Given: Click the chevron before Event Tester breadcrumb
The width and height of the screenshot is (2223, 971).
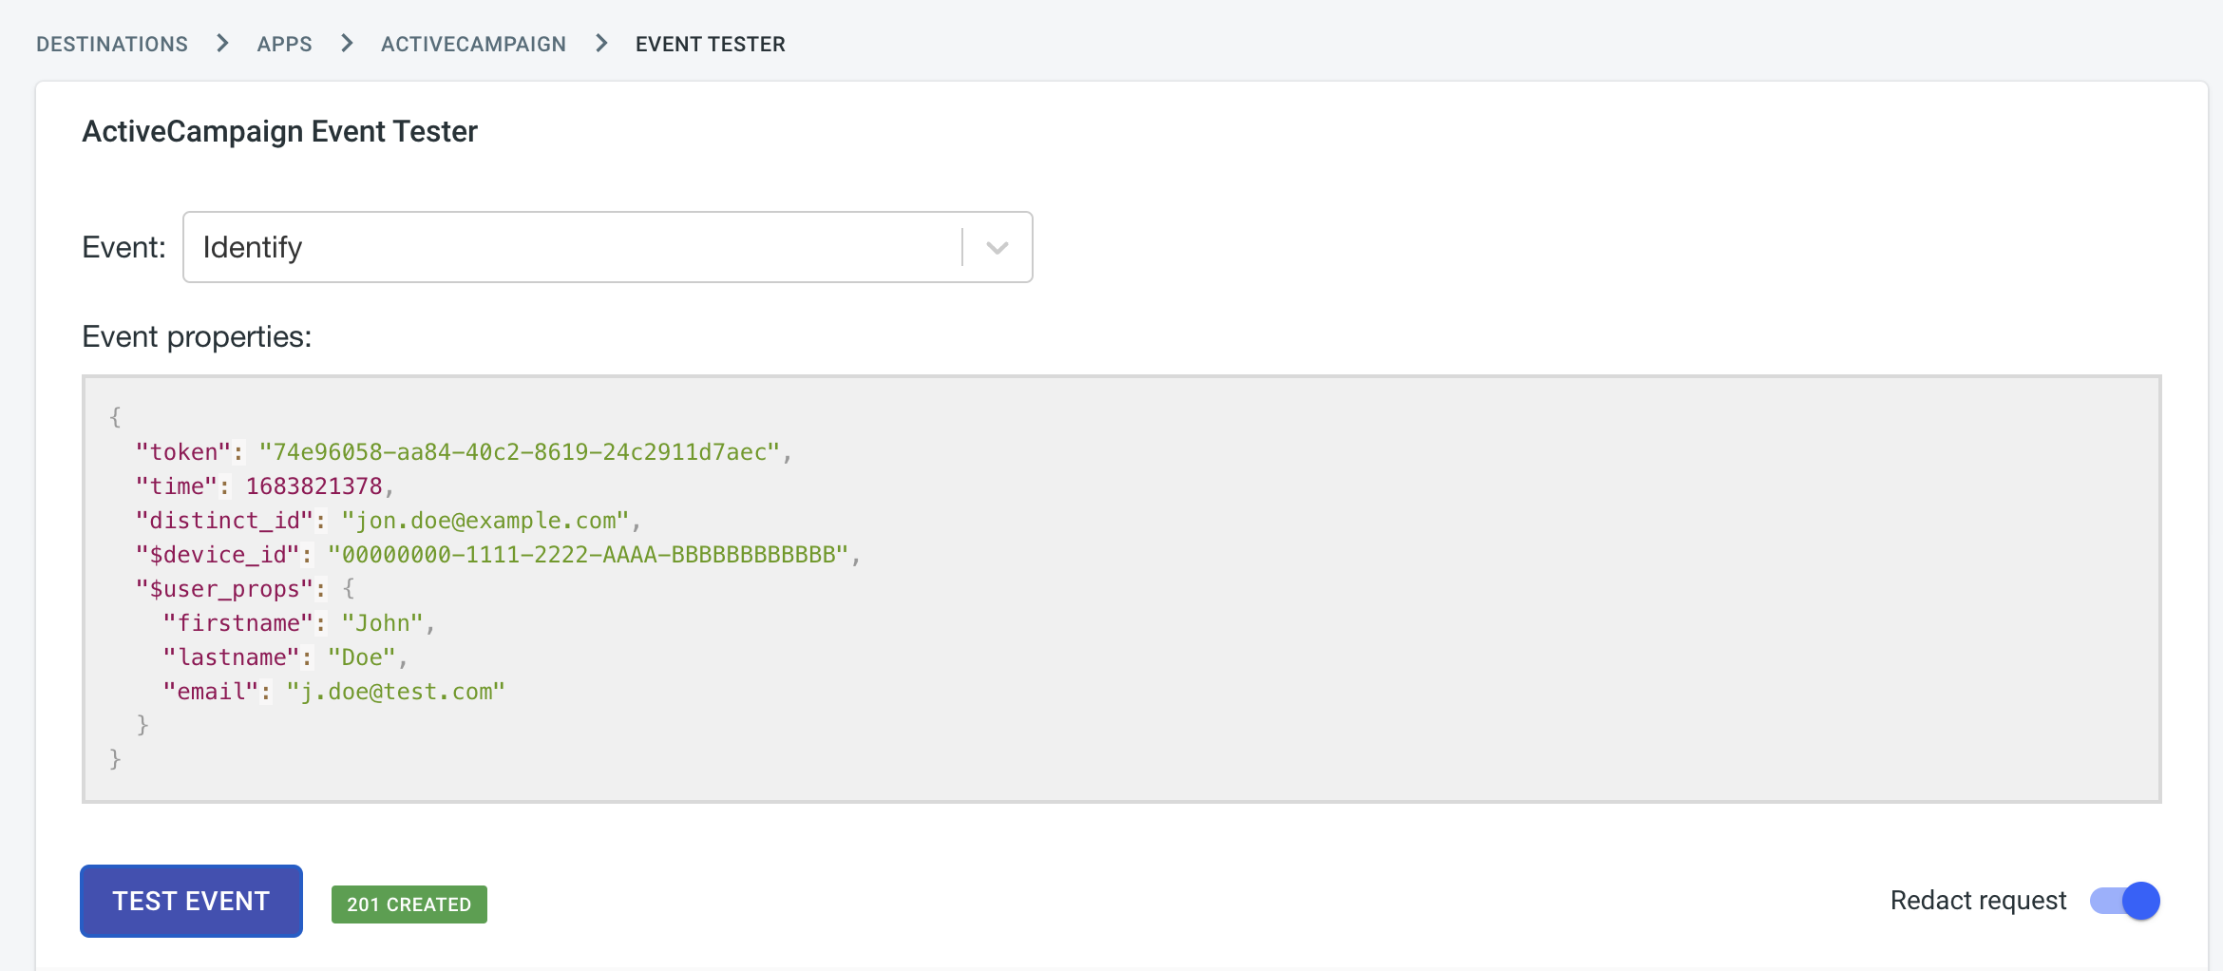Looking at the screenshot, I should point(601,44).
